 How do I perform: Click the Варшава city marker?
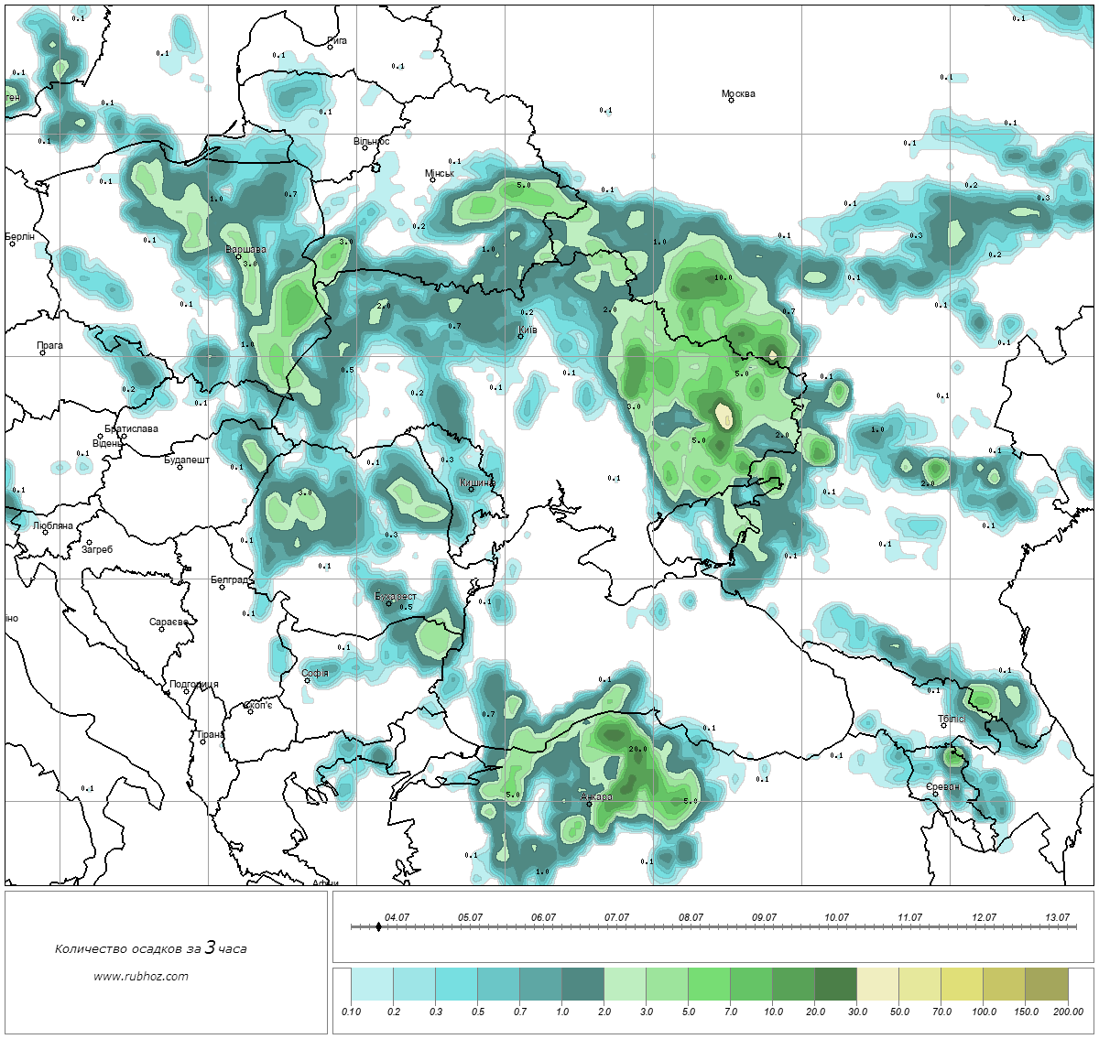point(238,256)
